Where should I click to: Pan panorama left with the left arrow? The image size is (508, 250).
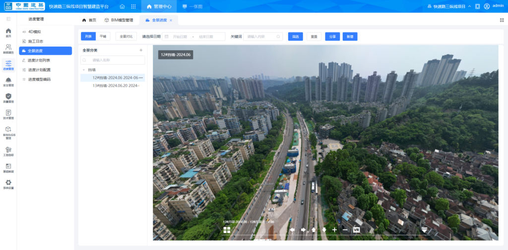tap(292, 230)
